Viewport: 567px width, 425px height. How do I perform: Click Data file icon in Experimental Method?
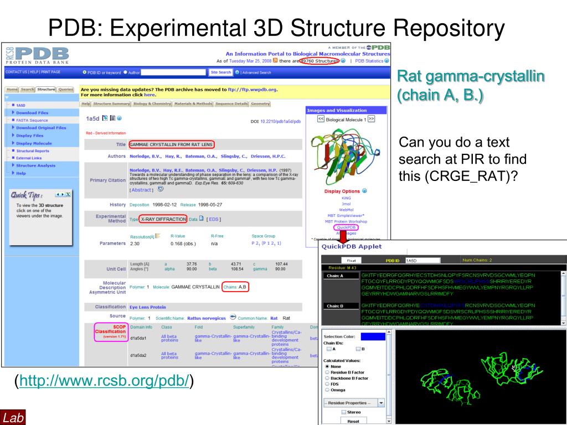tap(202, 219)
